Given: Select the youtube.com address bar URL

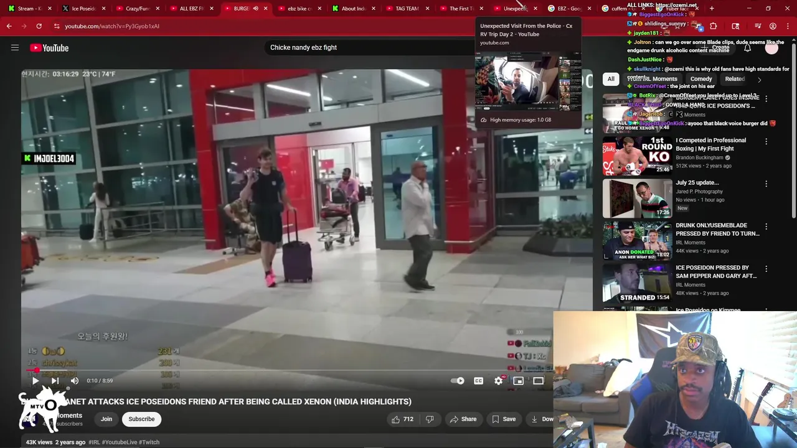Looking at the screenshot, I should tap(112, 26).
